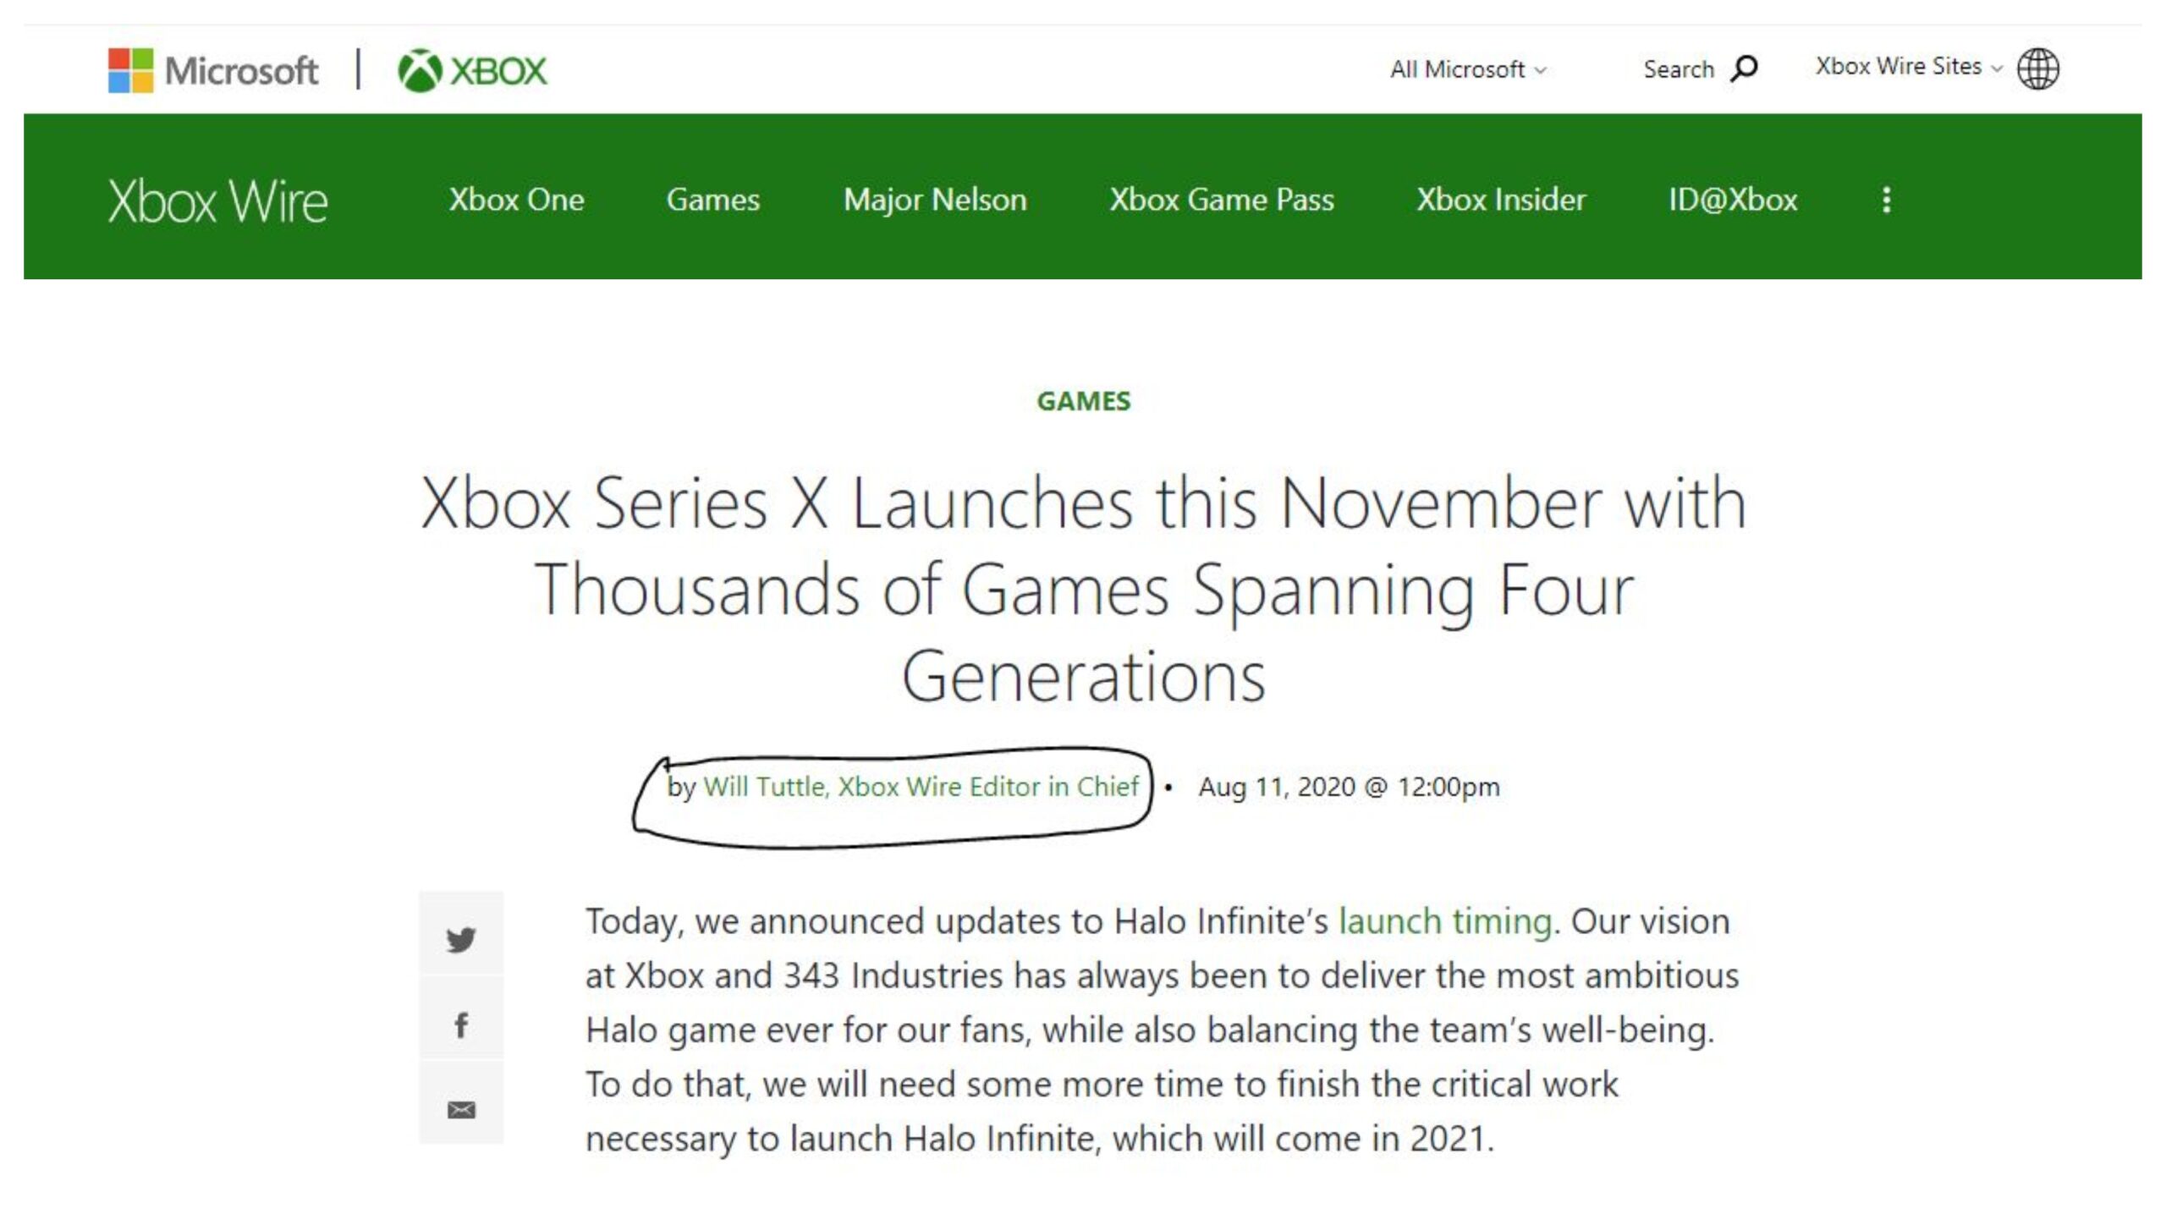Select Xbox Insider in navigation
2166x1214 pixels.
1501,200
